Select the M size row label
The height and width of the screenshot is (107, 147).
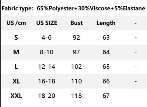pos(16,52)
